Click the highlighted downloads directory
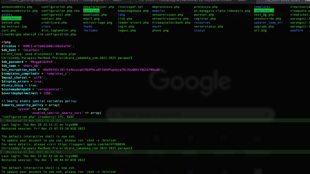The height and width of the screenshot is (174, 310). pos(91,11)
